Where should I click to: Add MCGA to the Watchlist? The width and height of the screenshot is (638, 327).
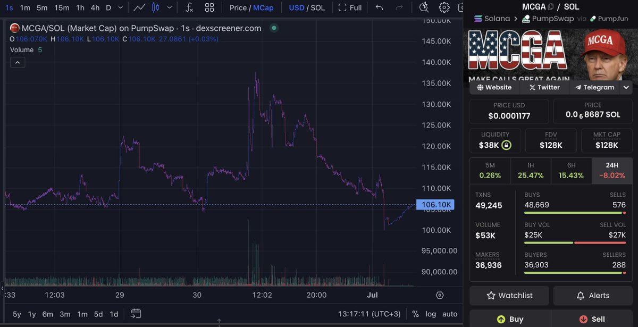pos(509,295)
